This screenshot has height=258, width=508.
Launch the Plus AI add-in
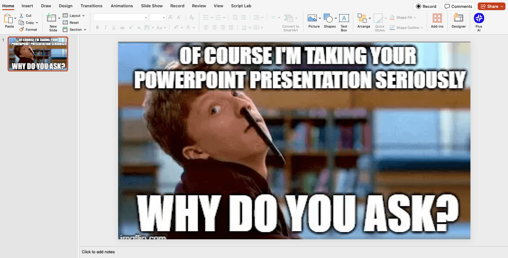tap(479, 21)
